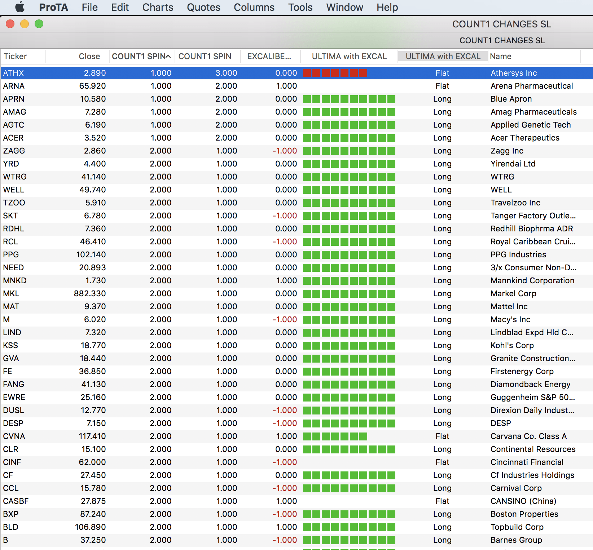Click the highlighted ULTIMA with EXCAL header
Image resolution: width=593 pixels, height=550 pixels.
click(443, 57)
